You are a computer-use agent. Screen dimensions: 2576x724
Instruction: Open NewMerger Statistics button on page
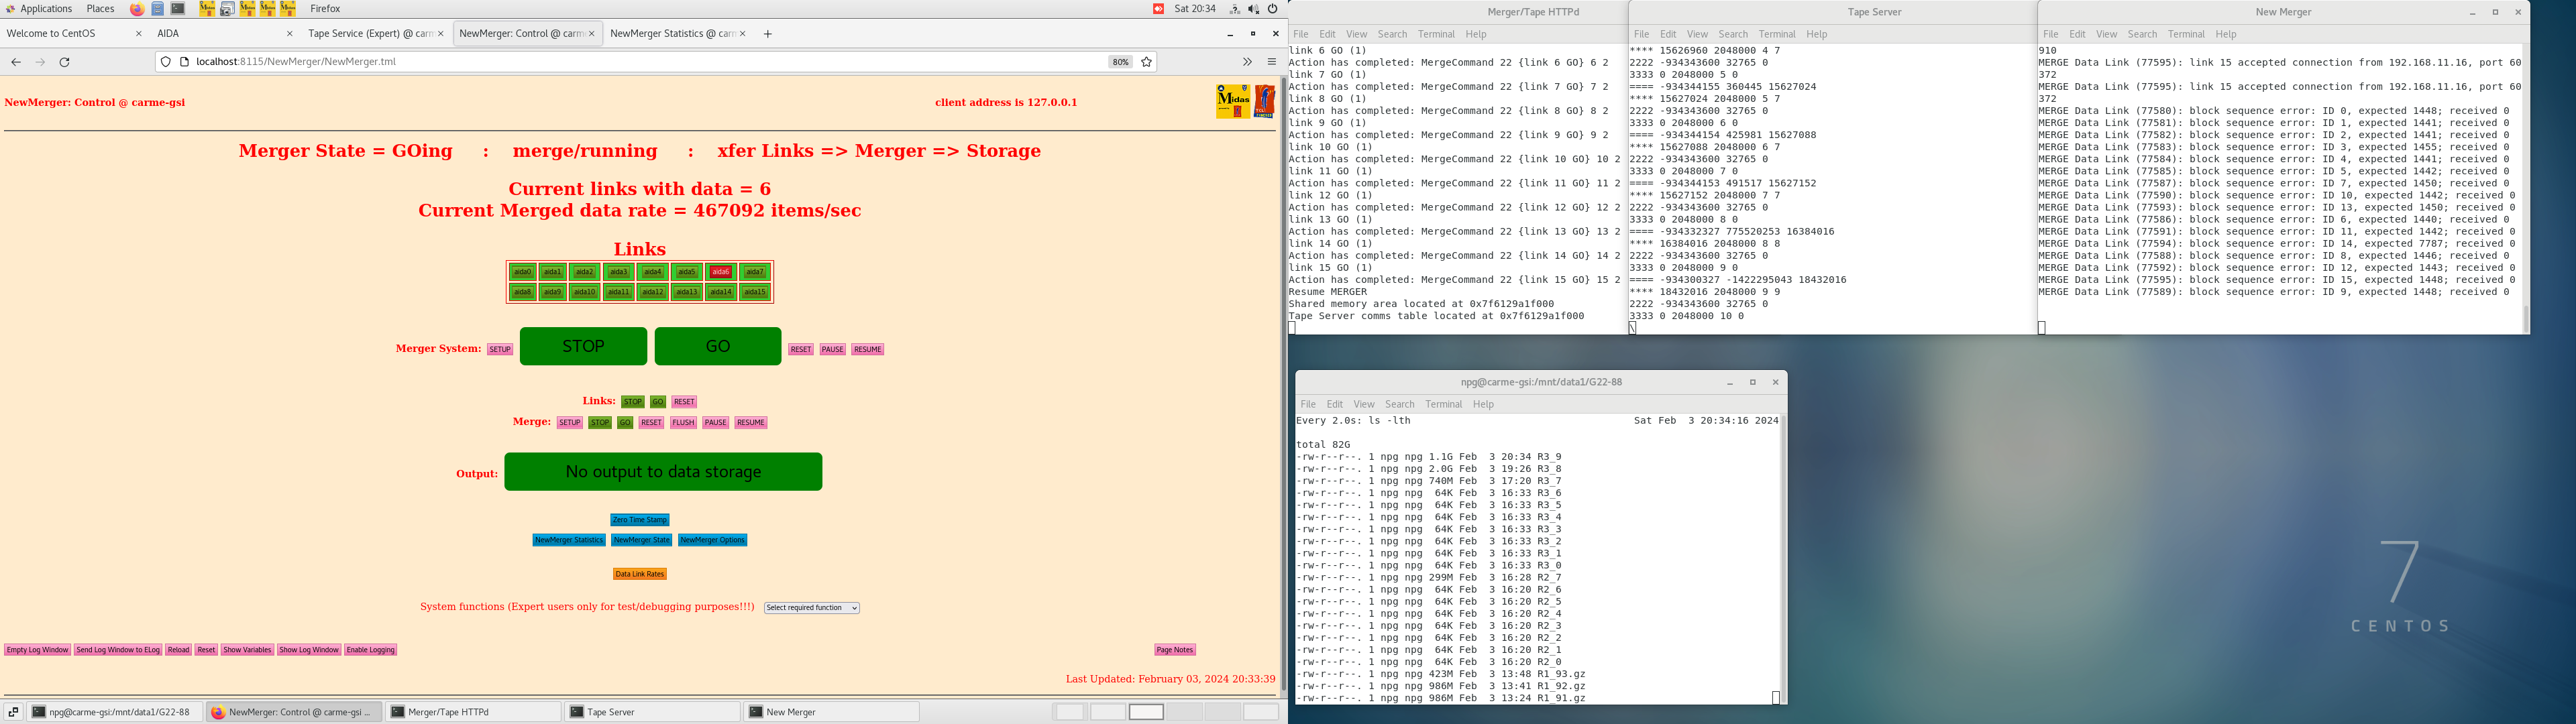(x=569, y=540)
